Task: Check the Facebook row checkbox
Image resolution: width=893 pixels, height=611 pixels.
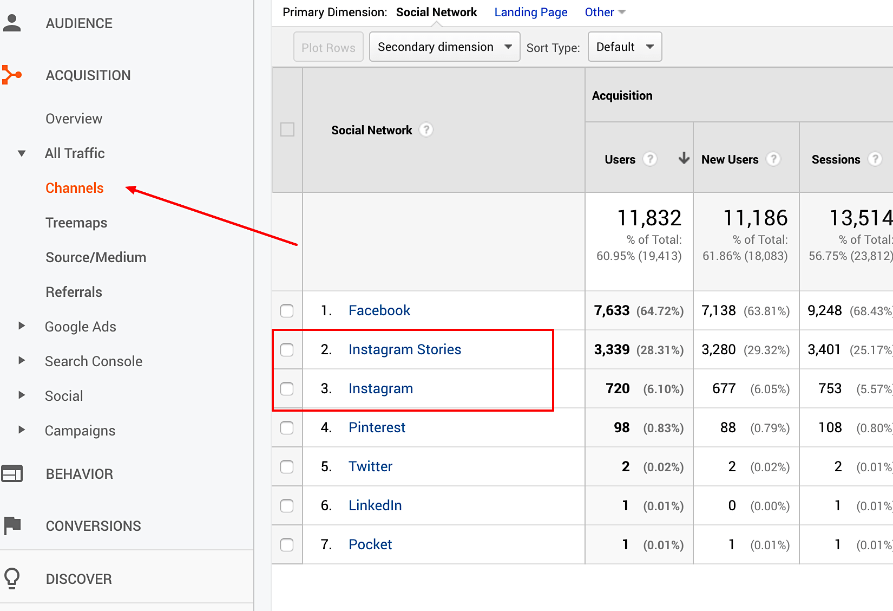Action: [287, 311]
